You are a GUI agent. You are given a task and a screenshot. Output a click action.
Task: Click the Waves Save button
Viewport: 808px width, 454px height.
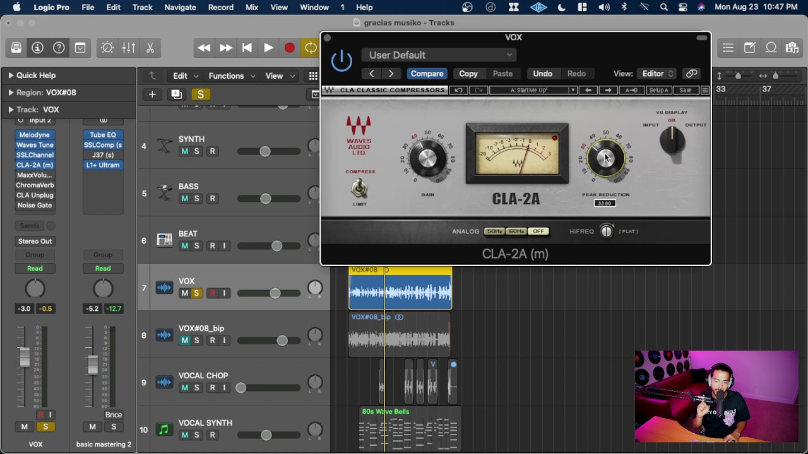tap(686, 90)
